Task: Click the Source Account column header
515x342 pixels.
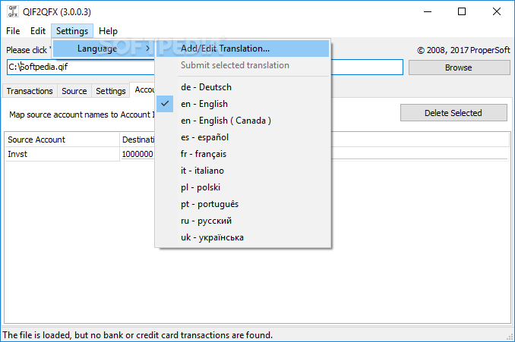Action: click(62, 140)
